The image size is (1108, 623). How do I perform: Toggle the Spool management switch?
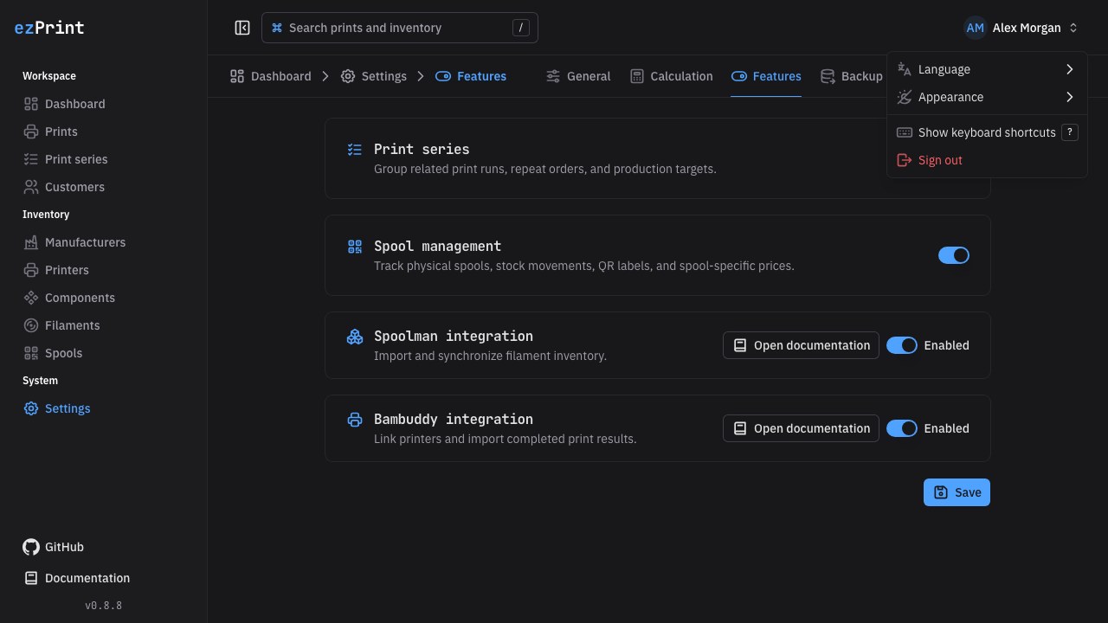click(x=954, y=255)
